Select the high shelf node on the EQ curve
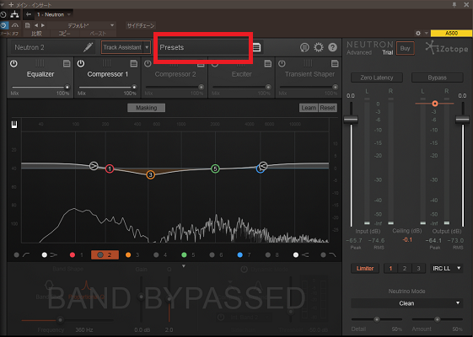This screenshot has height=337, width=473. (x=263, y=165)
